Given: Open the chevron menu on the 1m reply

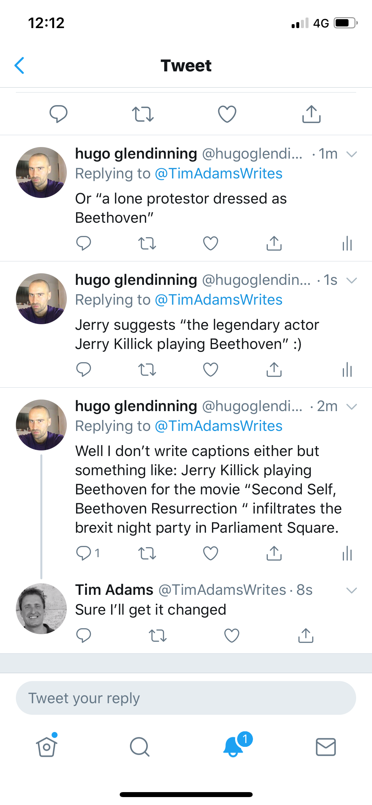Looking at the screenshot, I should pos(351,154).
